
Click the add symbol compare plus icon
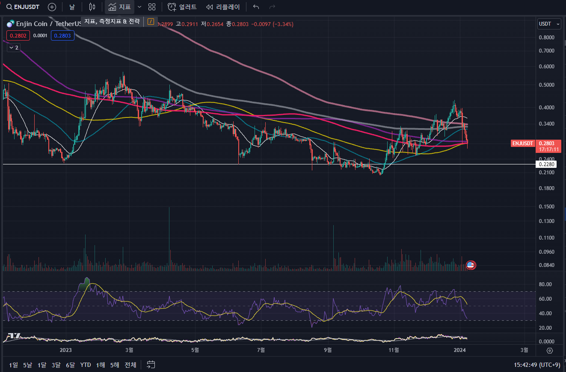tap(52, 7)
